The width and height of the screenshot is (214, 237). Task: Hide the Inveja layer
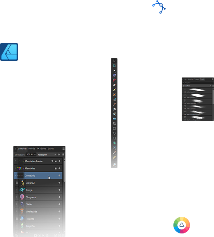(x=60, y=190)
